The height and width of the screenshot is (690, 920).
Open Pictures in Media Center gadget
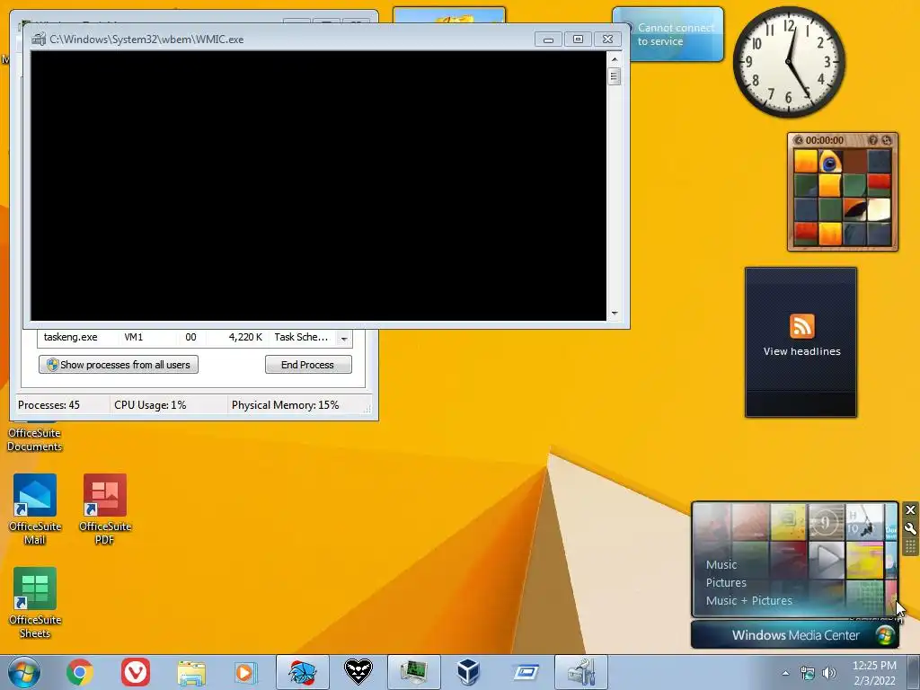(726, 582)
